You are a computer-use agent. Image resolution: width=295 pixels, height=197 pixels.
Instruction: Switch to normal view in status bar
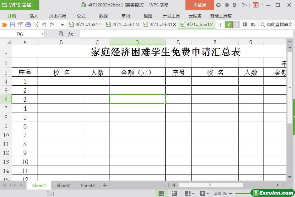[161, 193]
